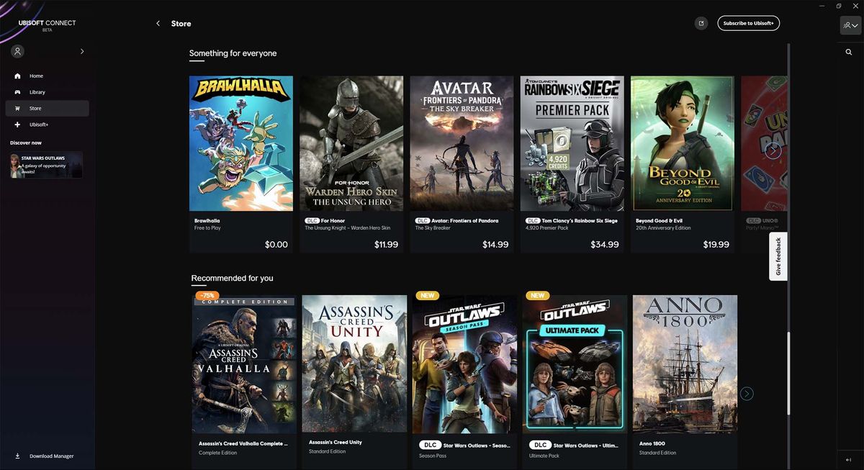Open the friends dropdown chevron

[x=855, y=25]
